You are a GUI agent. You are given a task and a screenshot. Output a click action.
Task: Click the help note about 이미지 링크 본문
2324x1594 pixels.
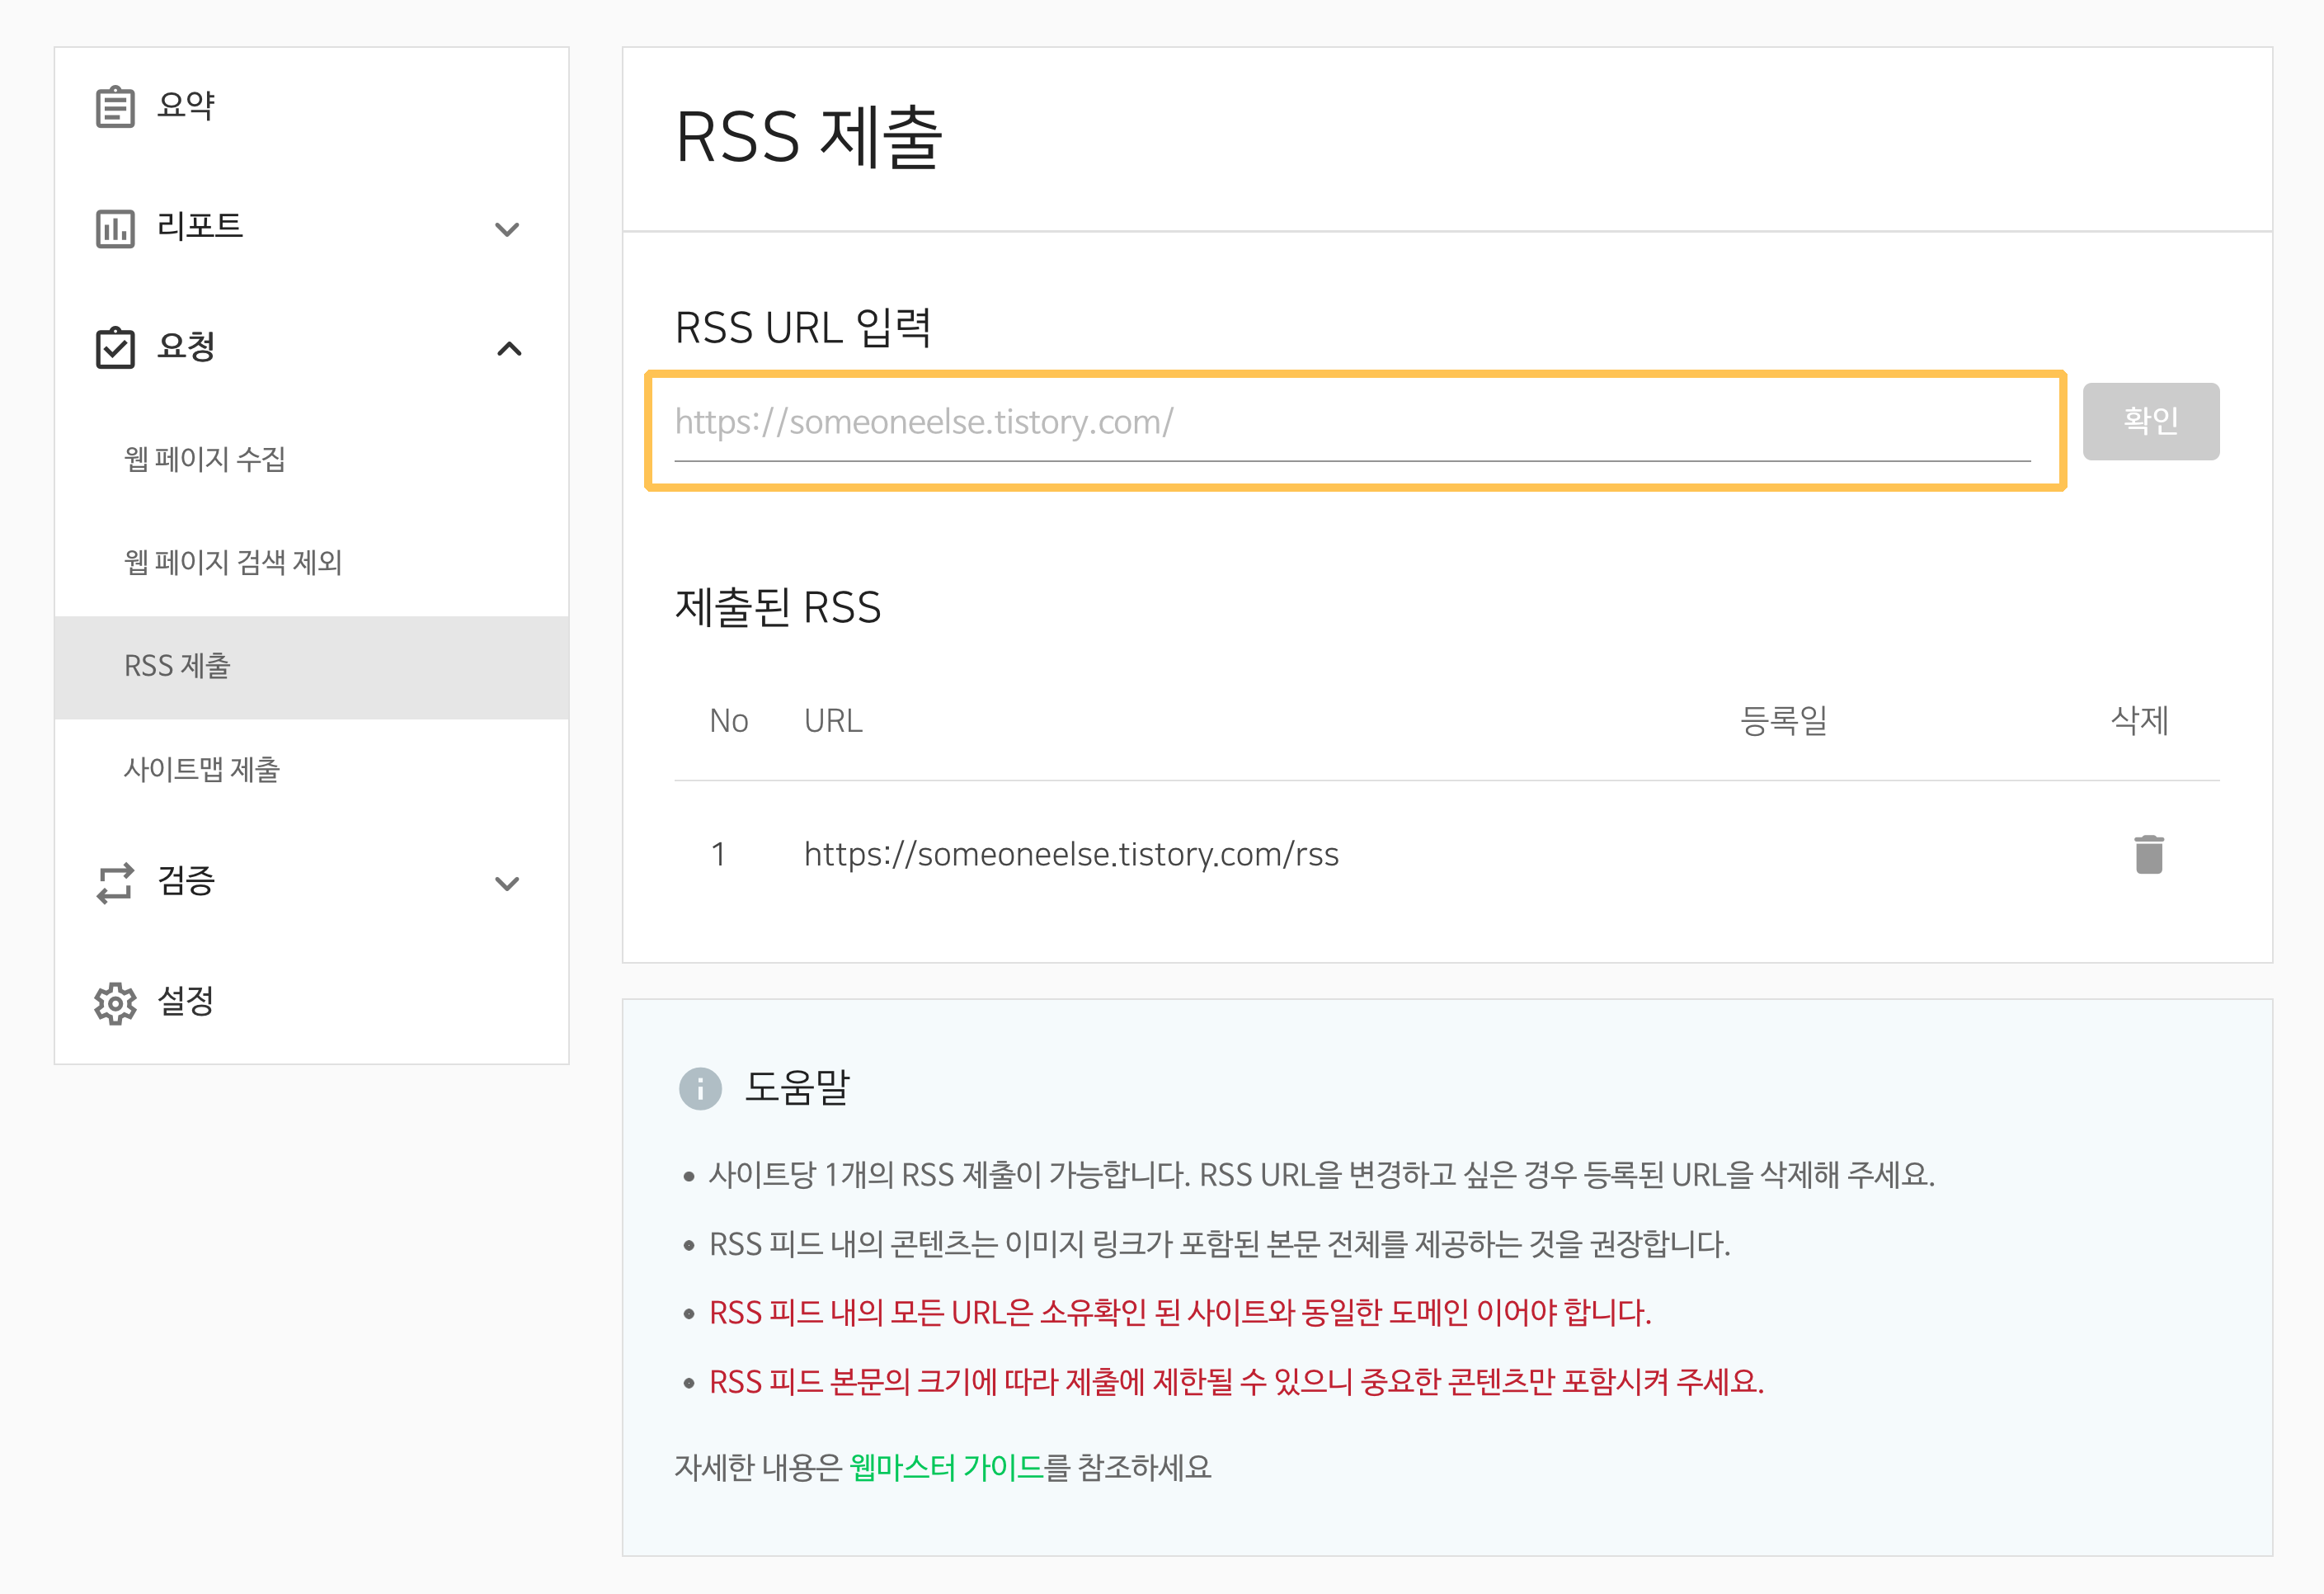(x=1219, y=1245)
